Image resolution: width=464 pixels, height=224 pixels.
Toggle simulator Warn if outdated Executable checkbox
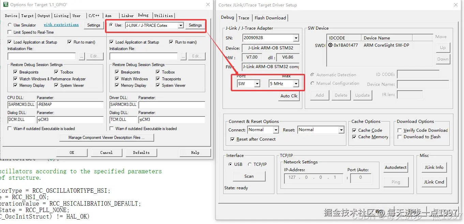click(10, 129)
